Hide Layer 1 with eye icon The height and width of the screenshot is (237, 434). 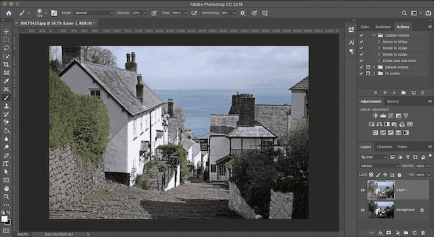coord(363,190)
